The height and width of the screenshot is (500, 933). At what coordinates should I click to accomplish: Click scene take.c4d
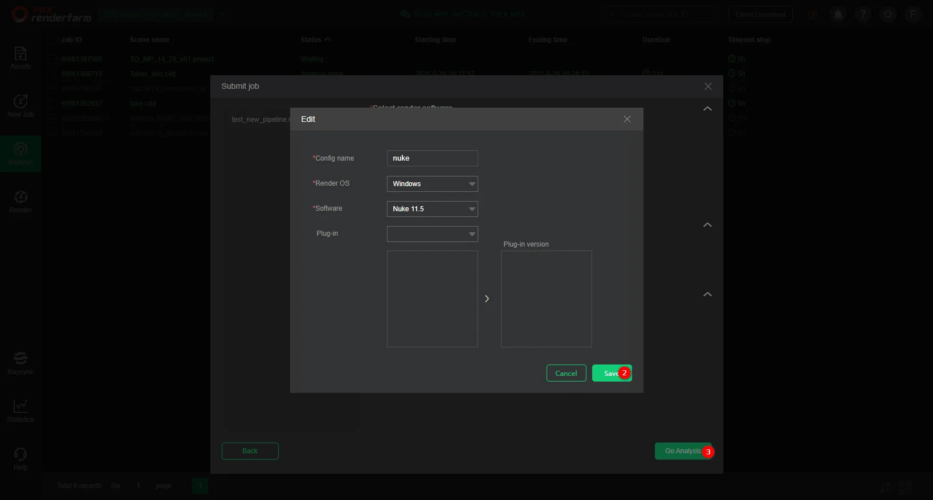coord(142,104)
